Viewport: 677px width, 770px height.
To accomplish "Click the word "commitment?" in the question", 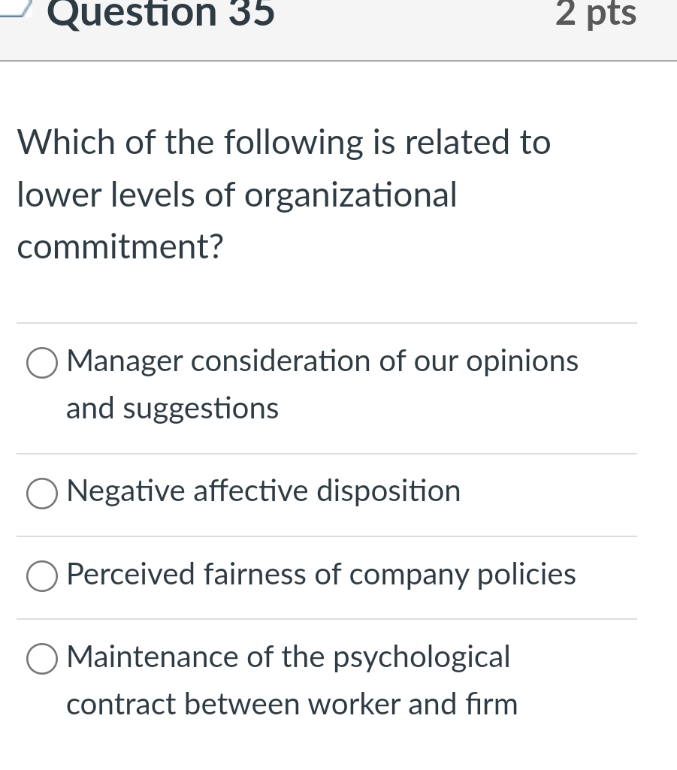I will [x=120, y=248].
